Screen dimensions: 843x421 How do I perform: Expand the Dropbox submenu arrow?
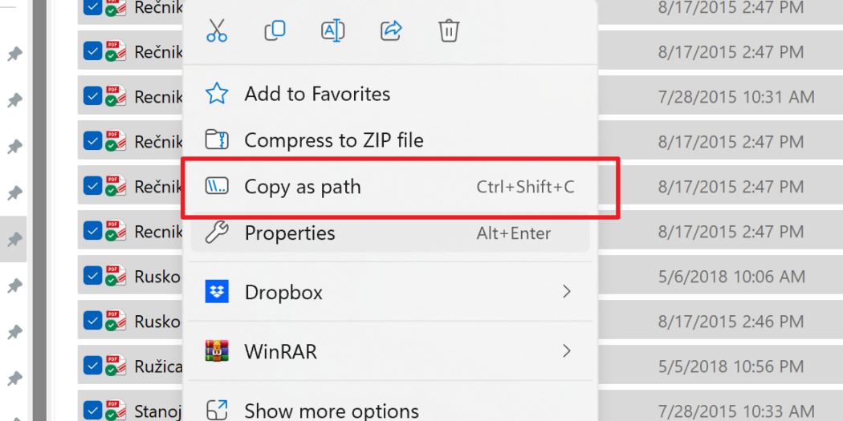pyautogui.click(x=566, y=292)
